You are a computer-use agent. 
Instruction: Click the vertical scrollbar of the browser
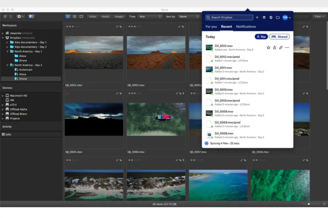[327, 55]
